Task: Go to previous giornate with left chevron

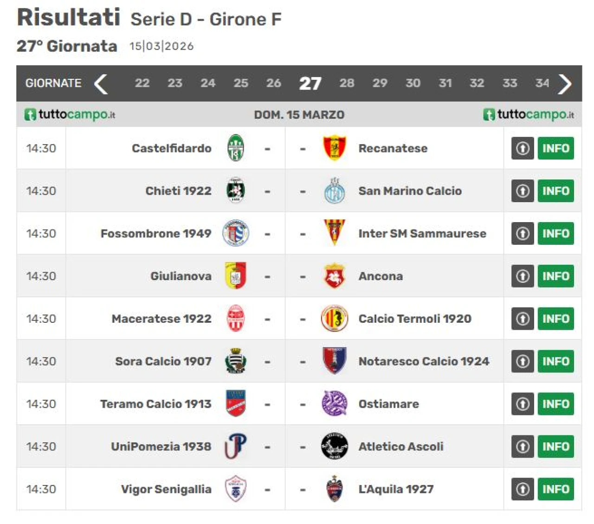Action: pyautogui.click(x=101, y=84)
